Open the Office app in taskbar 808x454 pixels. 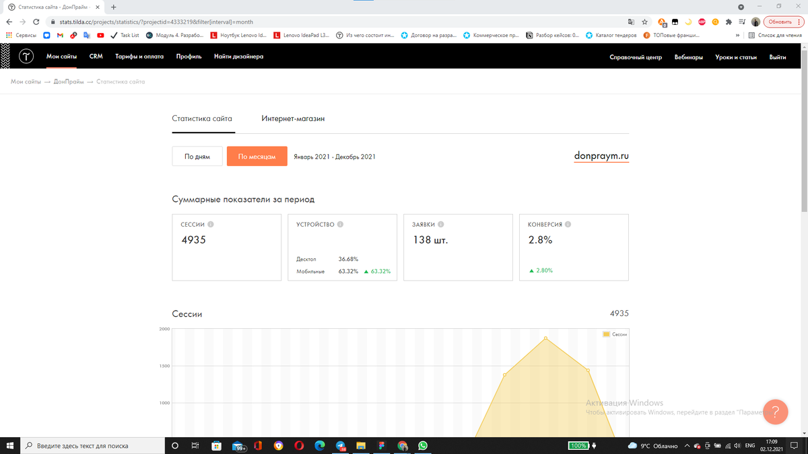click(258, 445)
